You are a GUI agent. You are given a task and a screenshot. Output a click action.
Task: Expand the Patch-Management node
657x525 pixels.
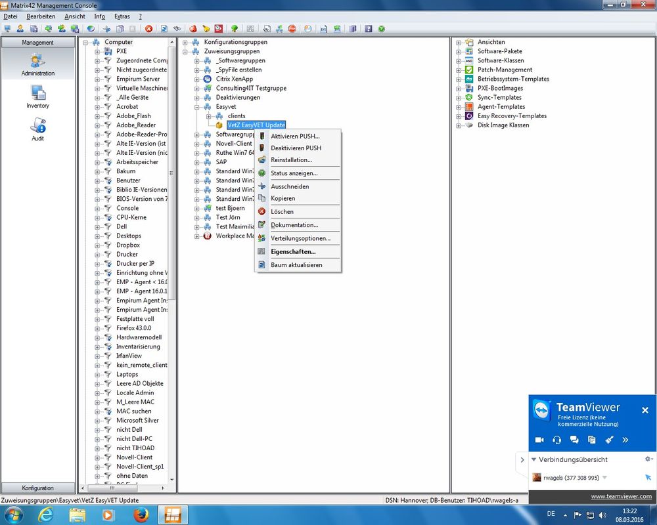pos(459,70)
